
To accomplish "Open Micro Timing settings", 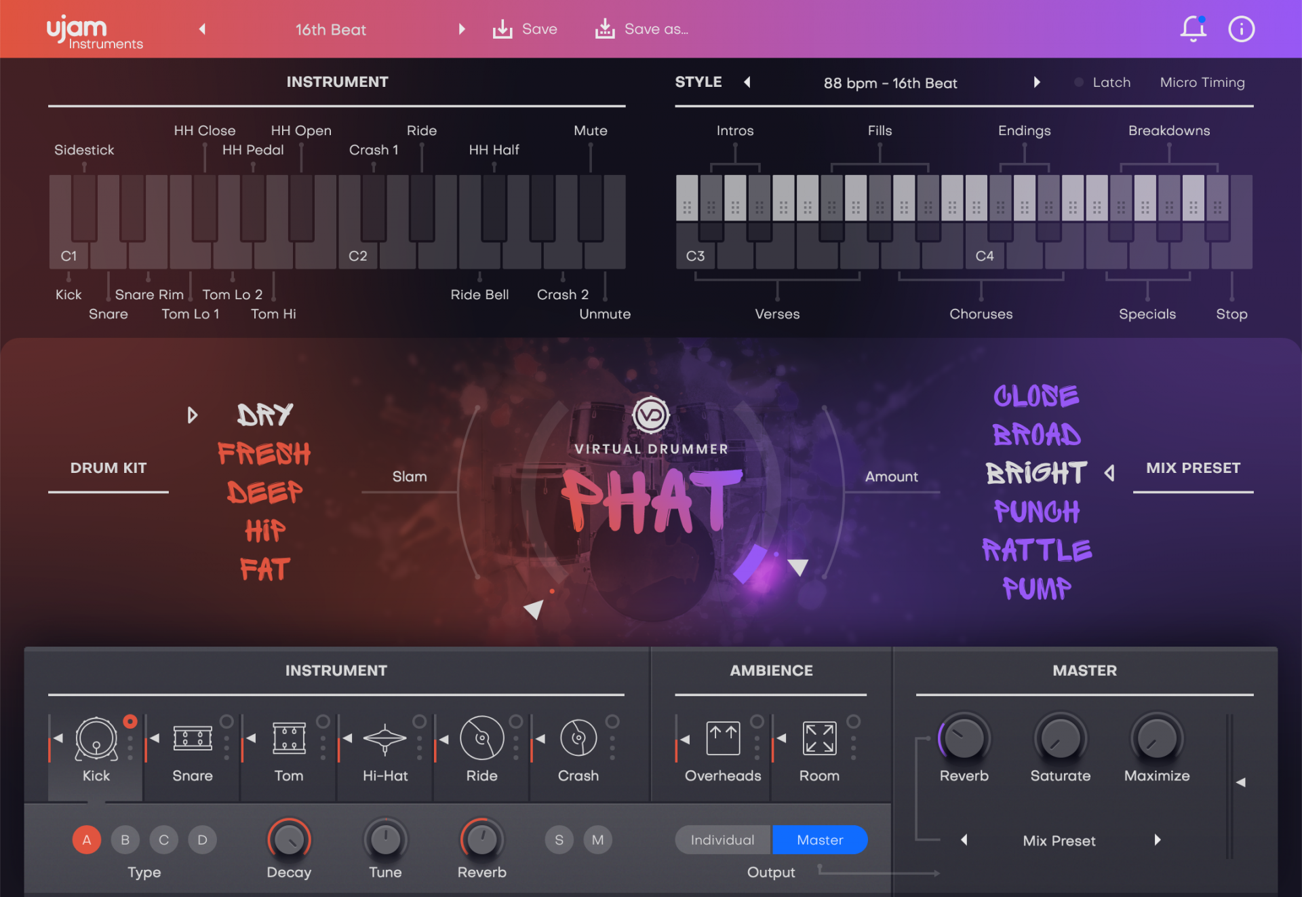I will pos(1202,82).
